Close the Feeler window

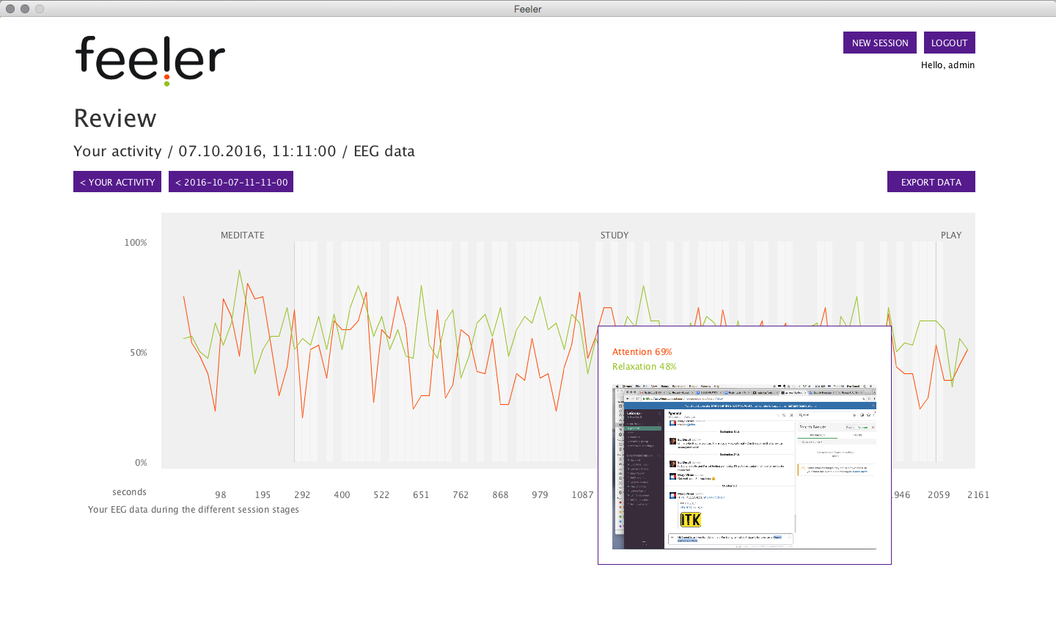(x=10, y=9)
